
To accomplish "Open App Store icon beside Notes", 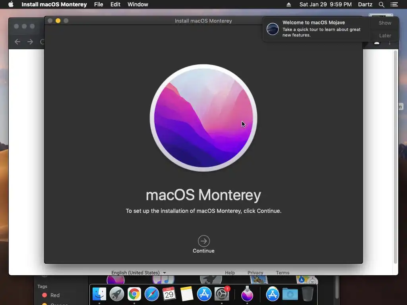I will coord(204,294).
